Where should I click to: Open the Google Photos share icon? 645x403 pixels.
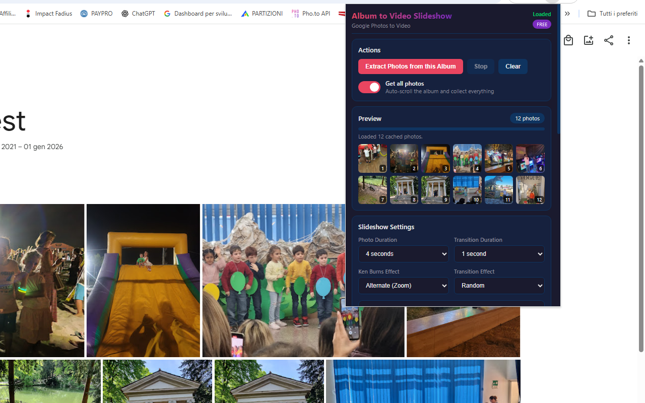(x=609, y=40)
